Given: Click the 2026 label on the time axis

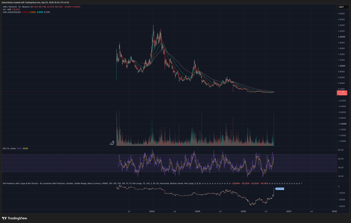Looking at the screenshot, I should tap(243, 211).
